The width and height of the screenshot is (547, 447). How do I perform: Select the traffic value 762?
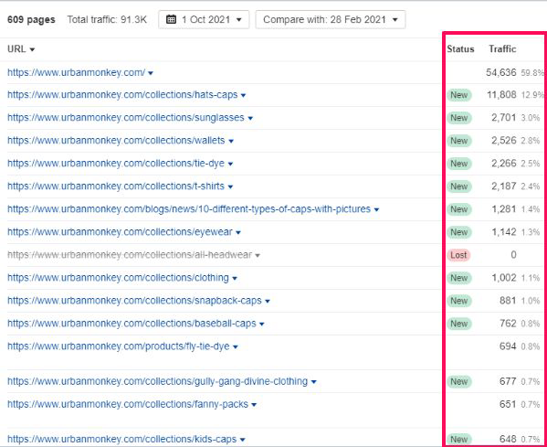[508, 324]
